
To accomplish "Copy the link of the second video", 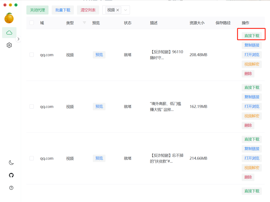I will tap(252, 97).
